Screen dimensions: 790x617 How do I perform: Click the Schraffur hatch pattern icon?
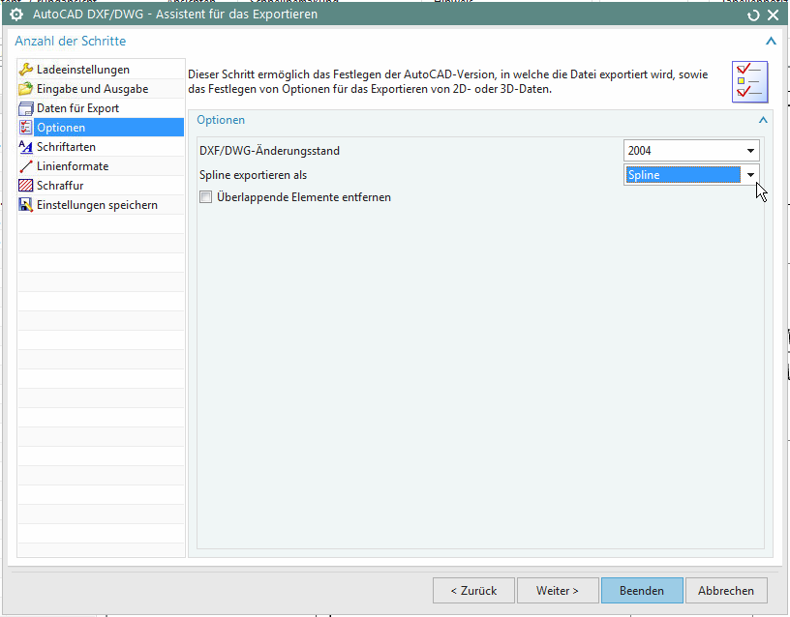pyautogui.click(x=26, y=186)
